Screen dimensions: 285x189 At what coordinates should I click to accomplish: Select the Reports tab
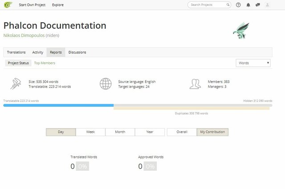coord(56,52)
